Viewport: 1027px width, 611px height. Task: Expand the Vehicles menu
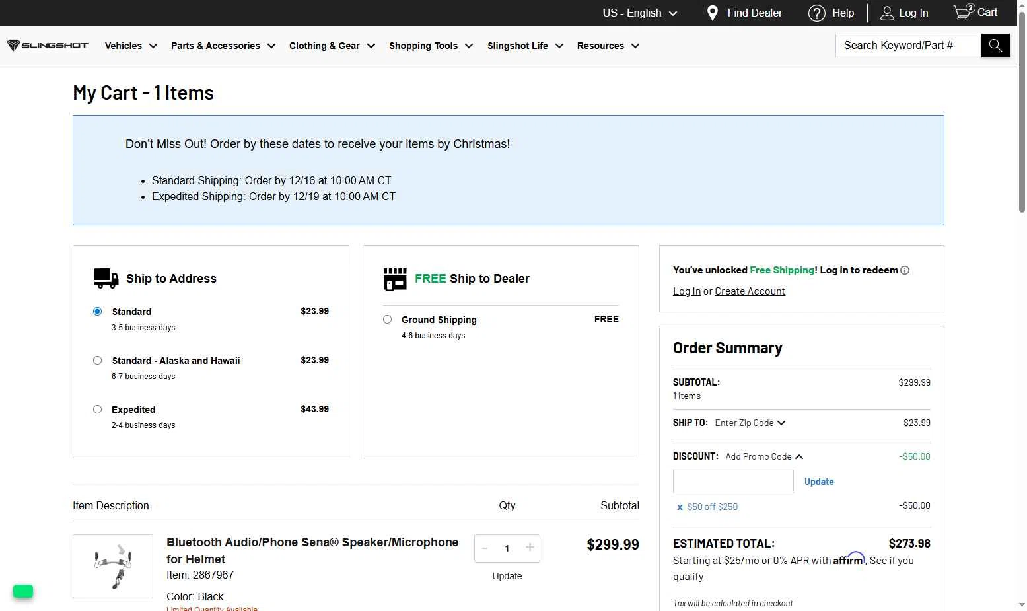tap(131, 46)
